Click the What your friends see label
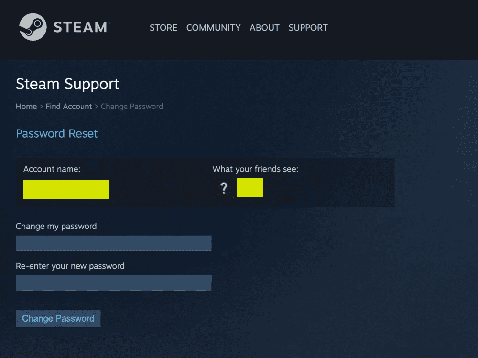478x358 pixels. tap(255, 169)
